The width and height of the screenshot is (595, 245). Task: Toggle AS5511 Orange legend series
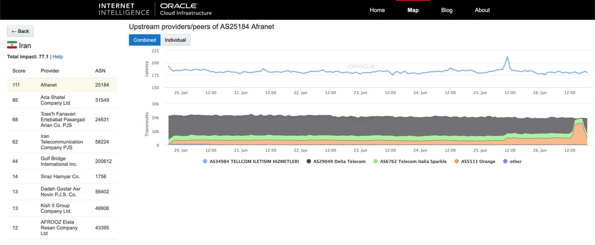point(475,161)
